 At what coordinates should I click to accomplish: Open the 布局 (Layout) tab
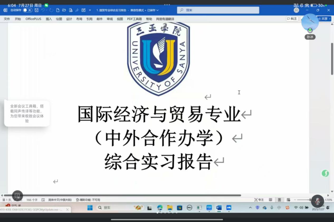[79, 19]
